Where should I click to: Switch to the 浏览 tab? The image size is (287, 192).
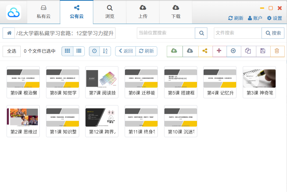point(110,12)
